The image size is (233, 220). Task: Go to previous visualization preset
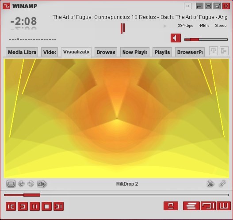point(21,184)
